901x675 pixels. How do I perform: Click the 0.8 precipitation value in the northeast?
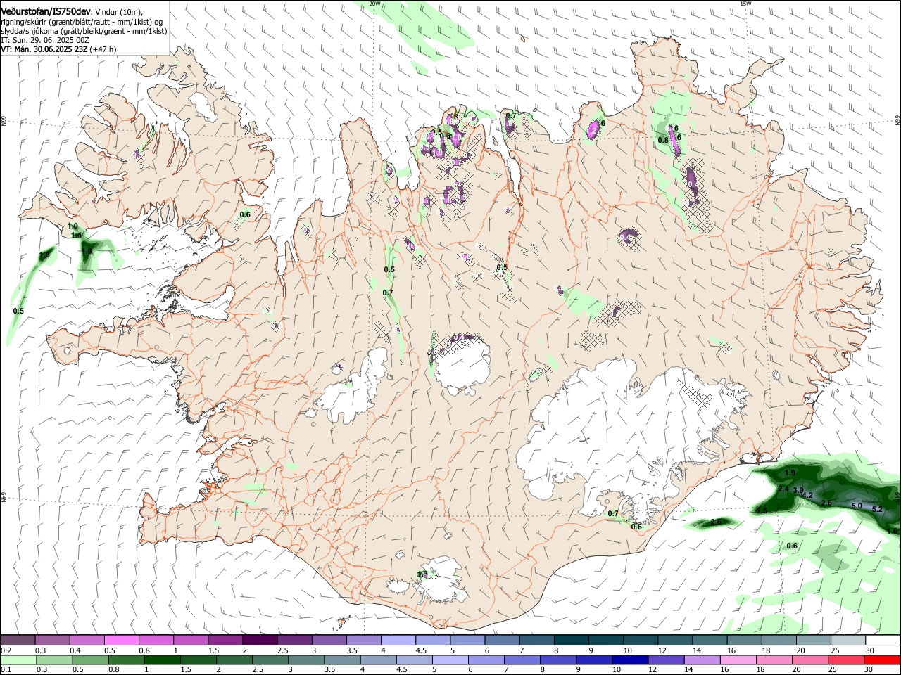click(663, 141)
